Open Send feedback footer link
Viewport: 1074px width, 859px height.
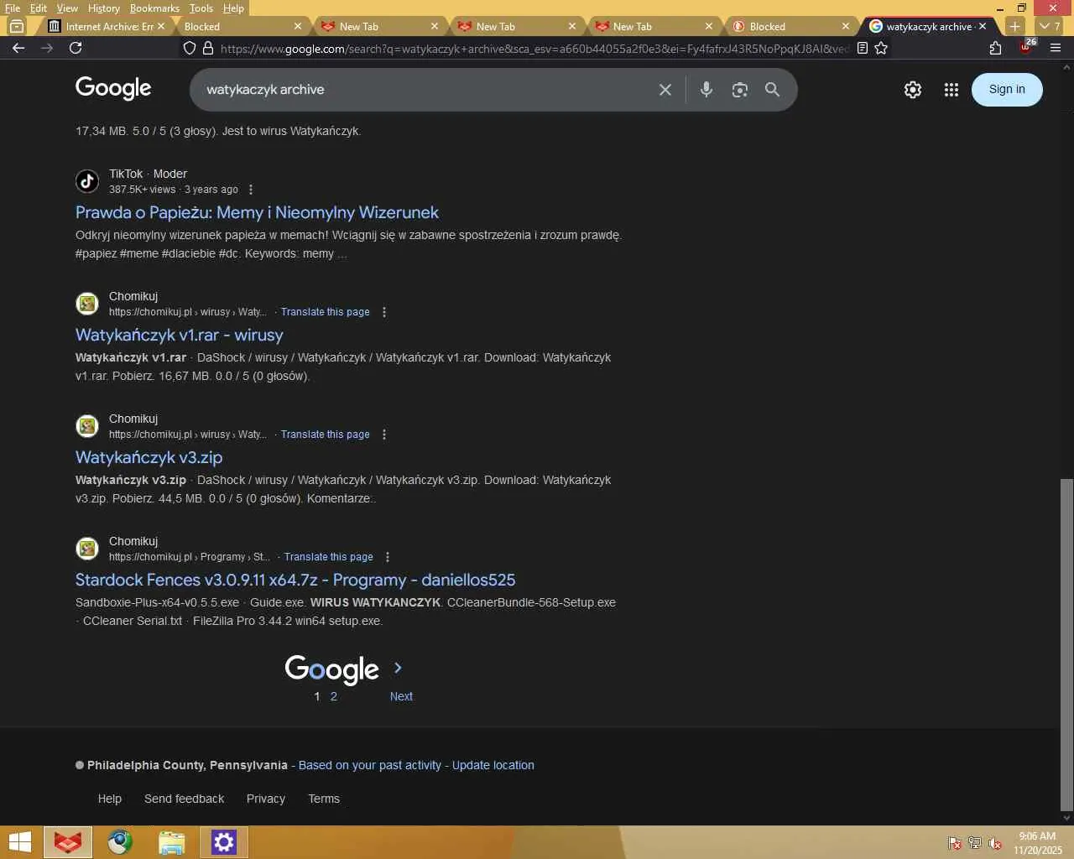tap(185, 799)
